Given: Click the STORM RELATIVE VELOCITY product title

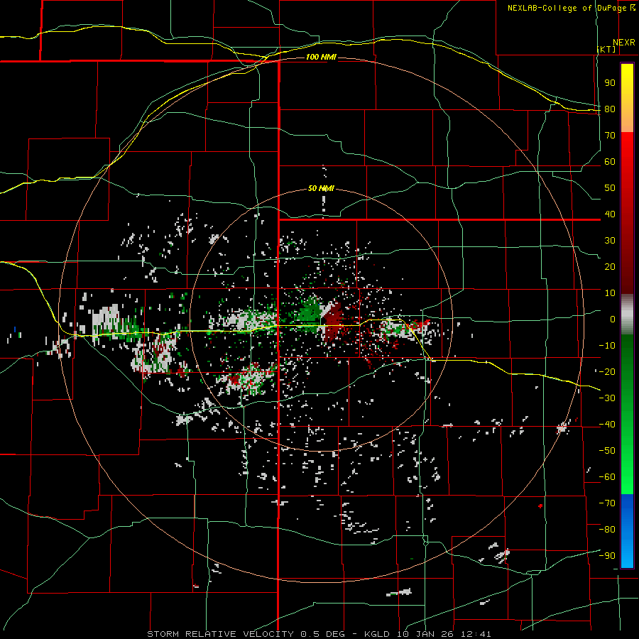Looking at the screenshot, I should point(220,634).
